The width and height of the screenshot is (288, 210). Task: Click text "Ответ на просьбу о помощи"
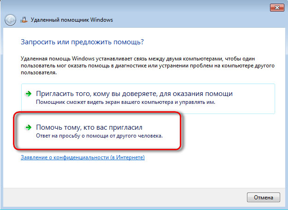(72, 136)
